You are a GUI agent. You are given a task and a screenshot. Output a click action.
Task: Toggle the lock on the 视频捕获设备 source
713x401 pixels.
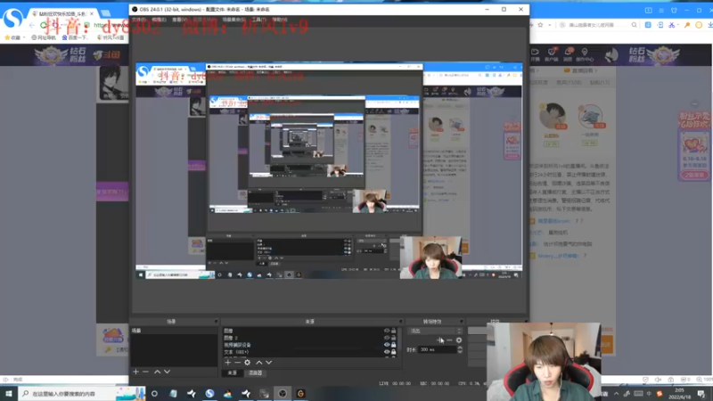[393, 345]
